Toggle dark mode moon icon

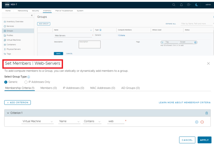coord(197,5)
